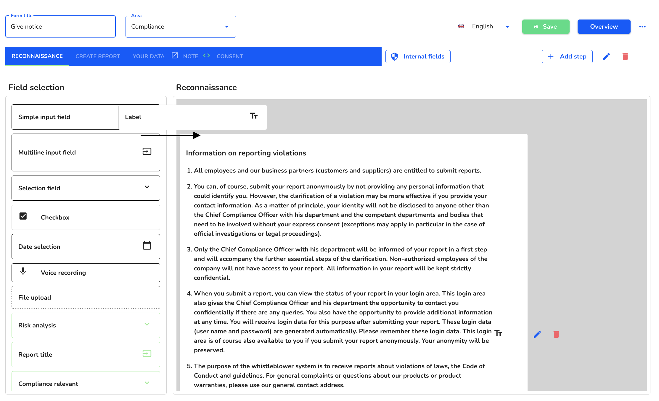The image size is (659, 401).
Task: Select the RECONNAISSANCE tab
Action: 37,56
